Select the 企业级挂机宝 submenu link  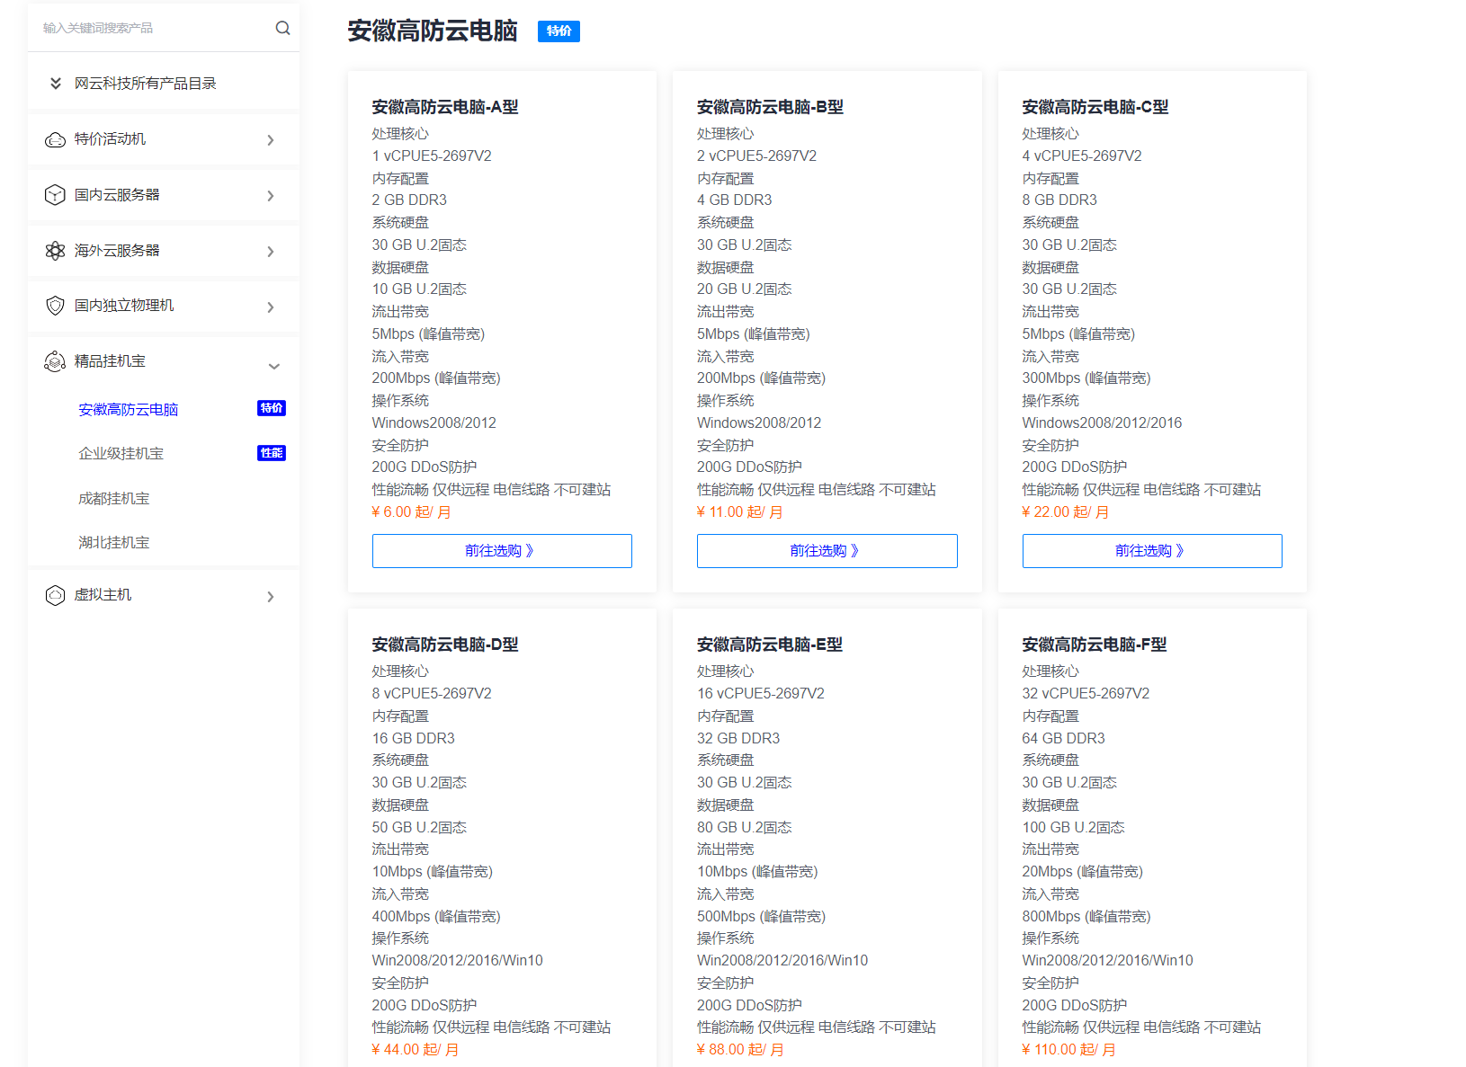point(121,454)
